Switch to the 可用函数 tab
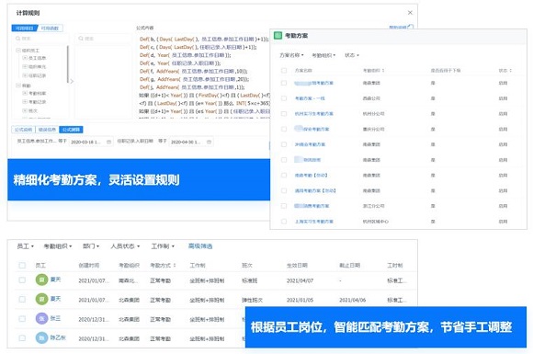 coord(50,29)
